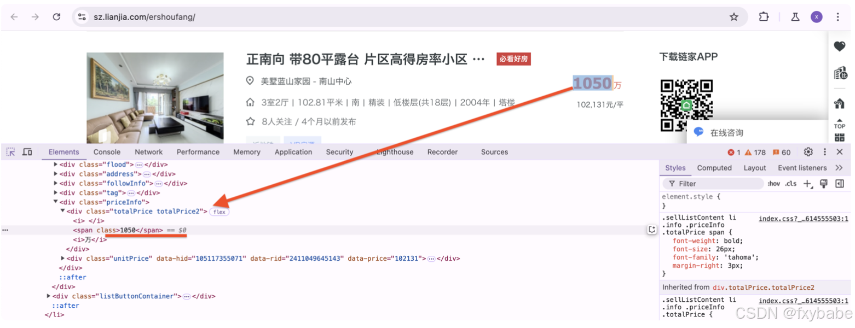Switch to the Computed sub-tab
This screenshot has width=855, height=328.
tap(714, 168)
